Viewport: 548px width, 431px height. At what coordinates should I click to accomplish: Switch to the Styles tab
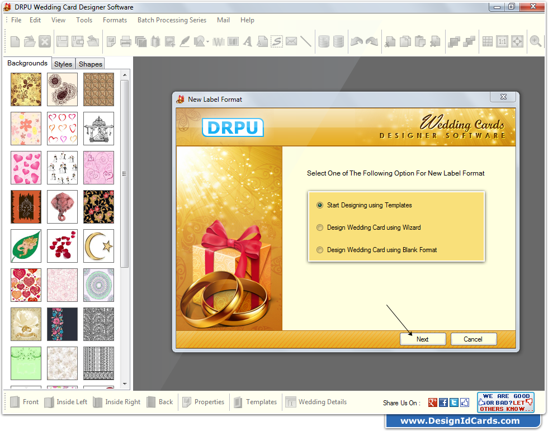pos(63,64)
